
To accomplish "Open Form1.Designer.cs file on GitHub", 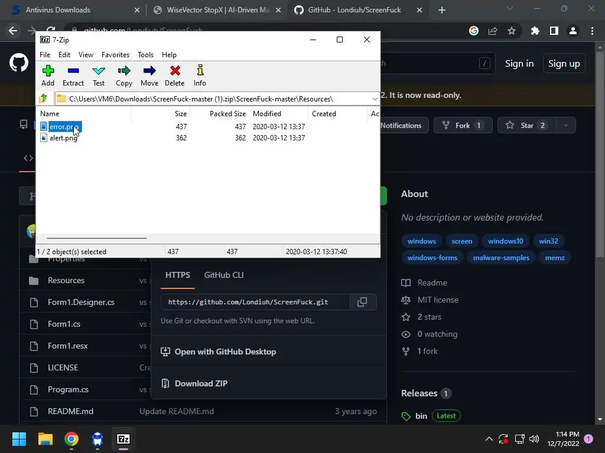I will coord(81,303).
